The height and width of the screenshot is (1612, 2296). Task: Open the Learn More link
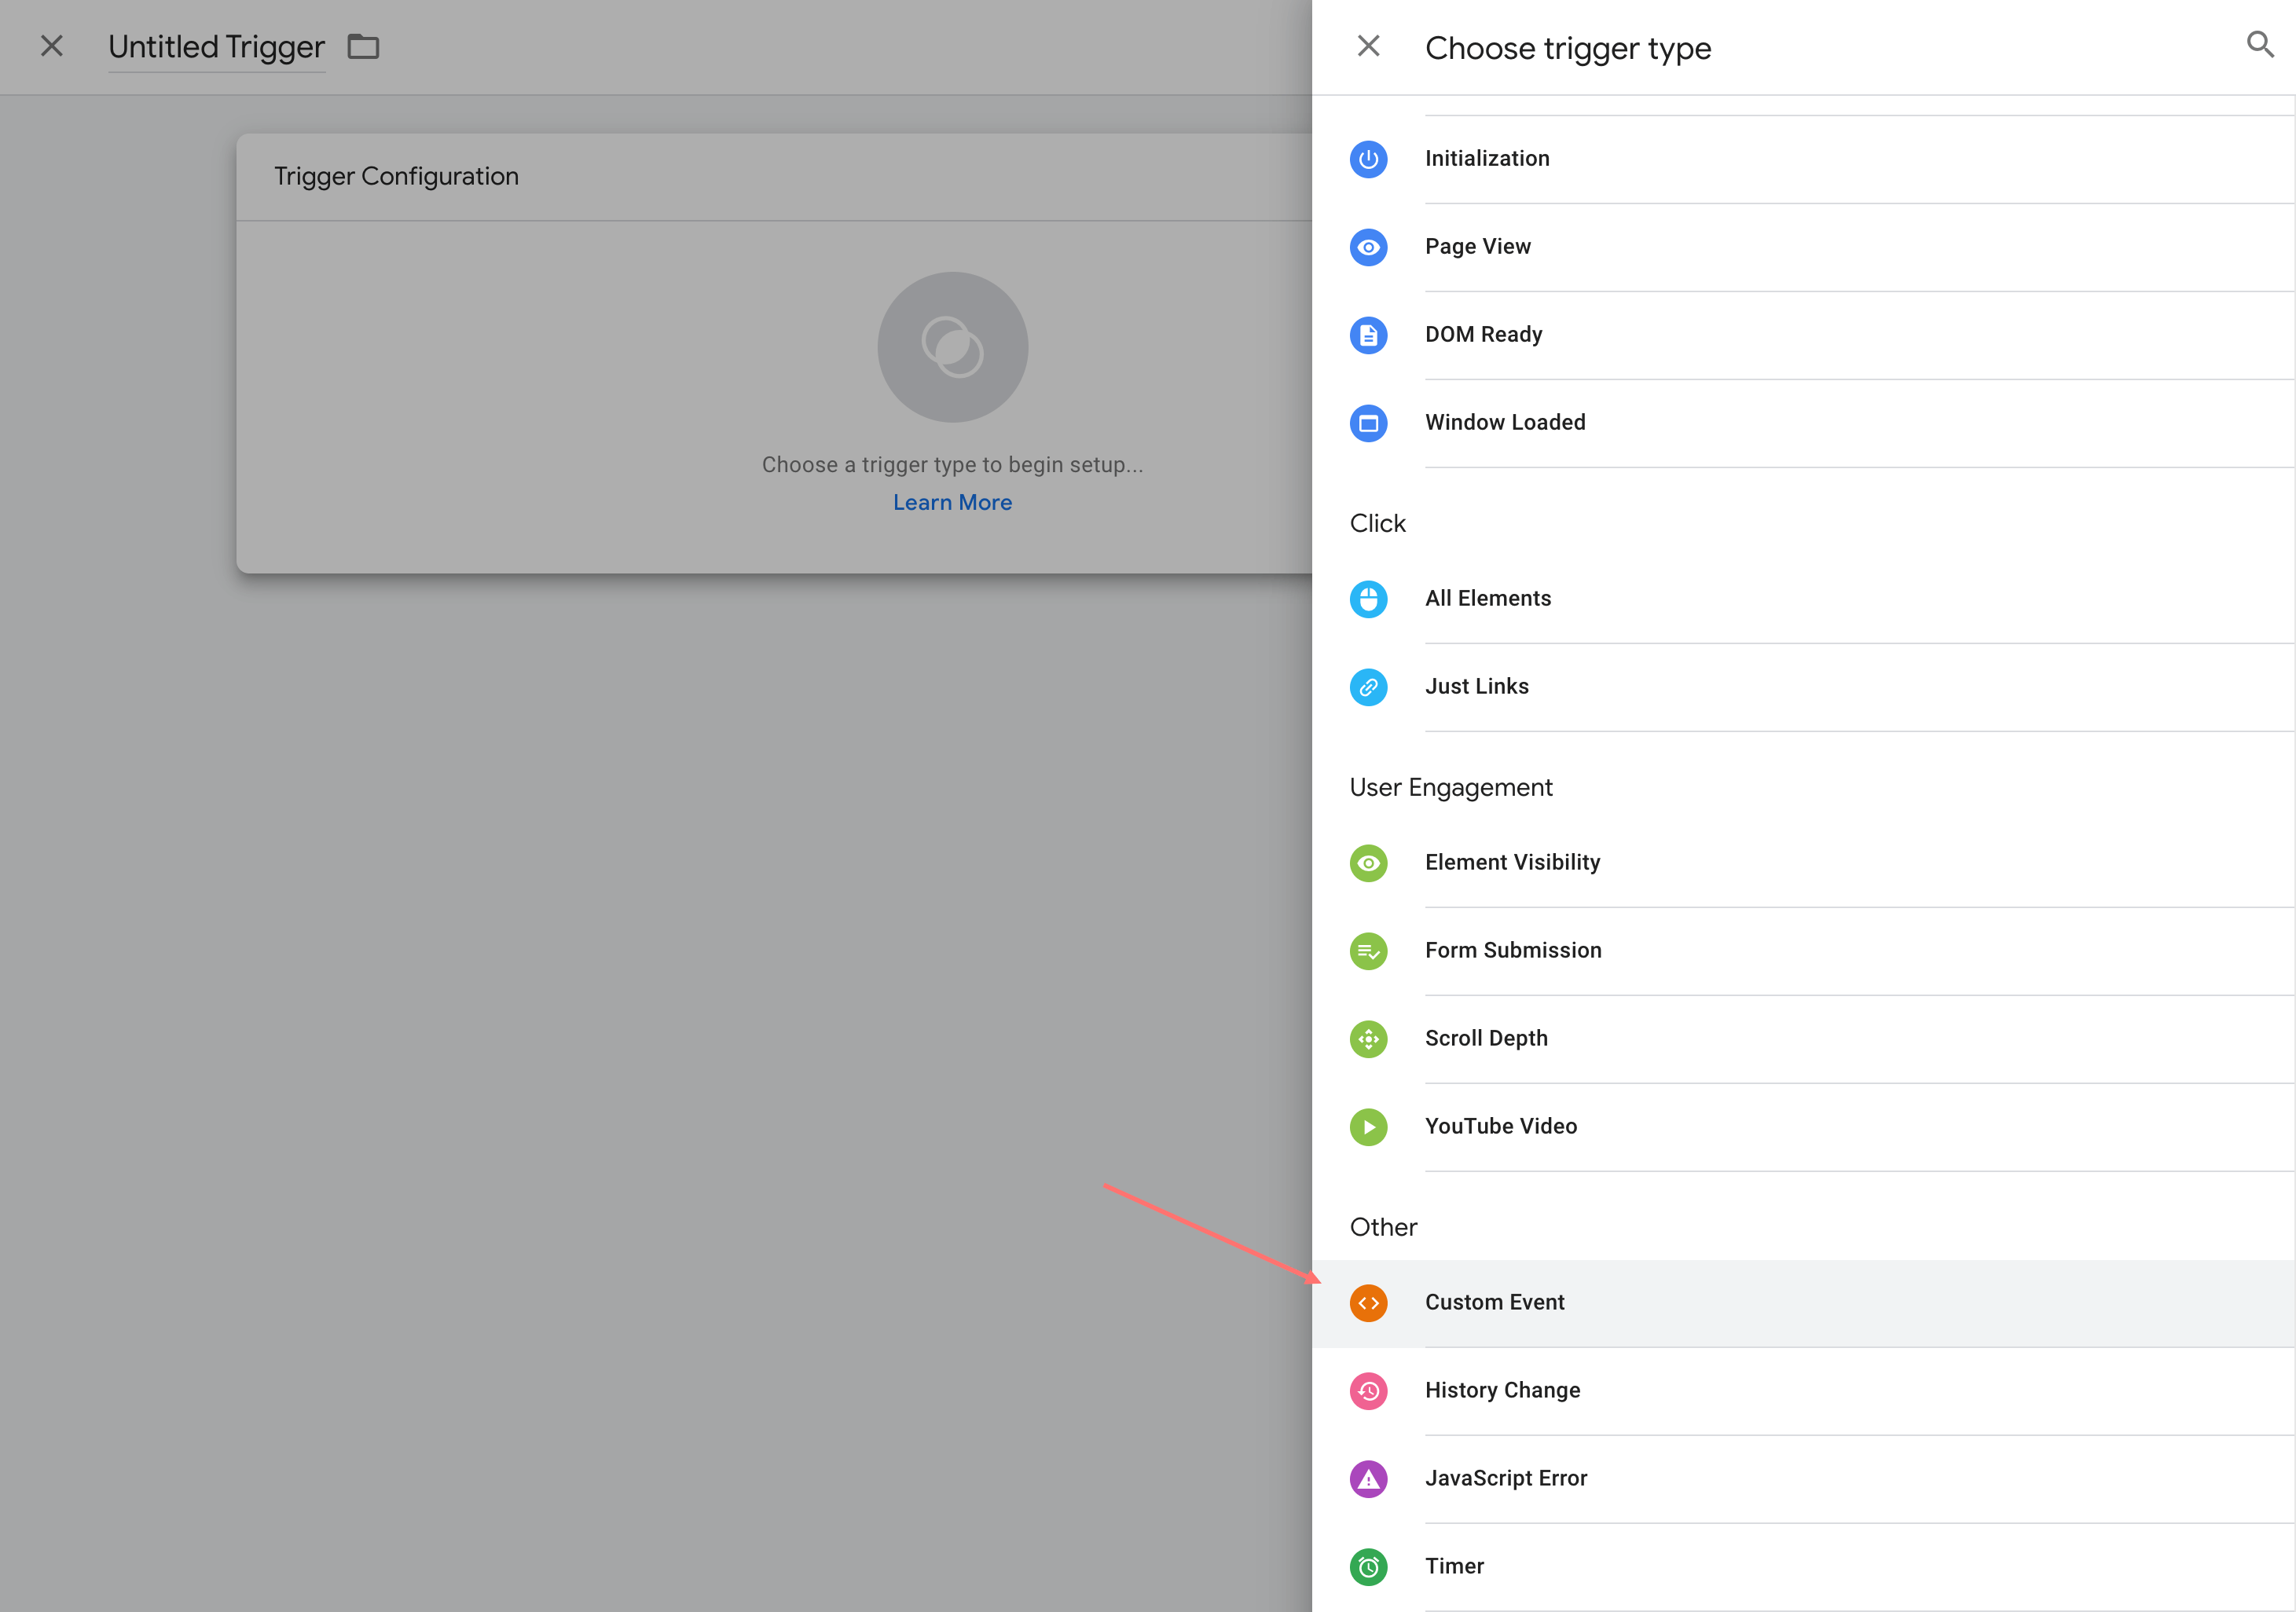pos(952,503)
